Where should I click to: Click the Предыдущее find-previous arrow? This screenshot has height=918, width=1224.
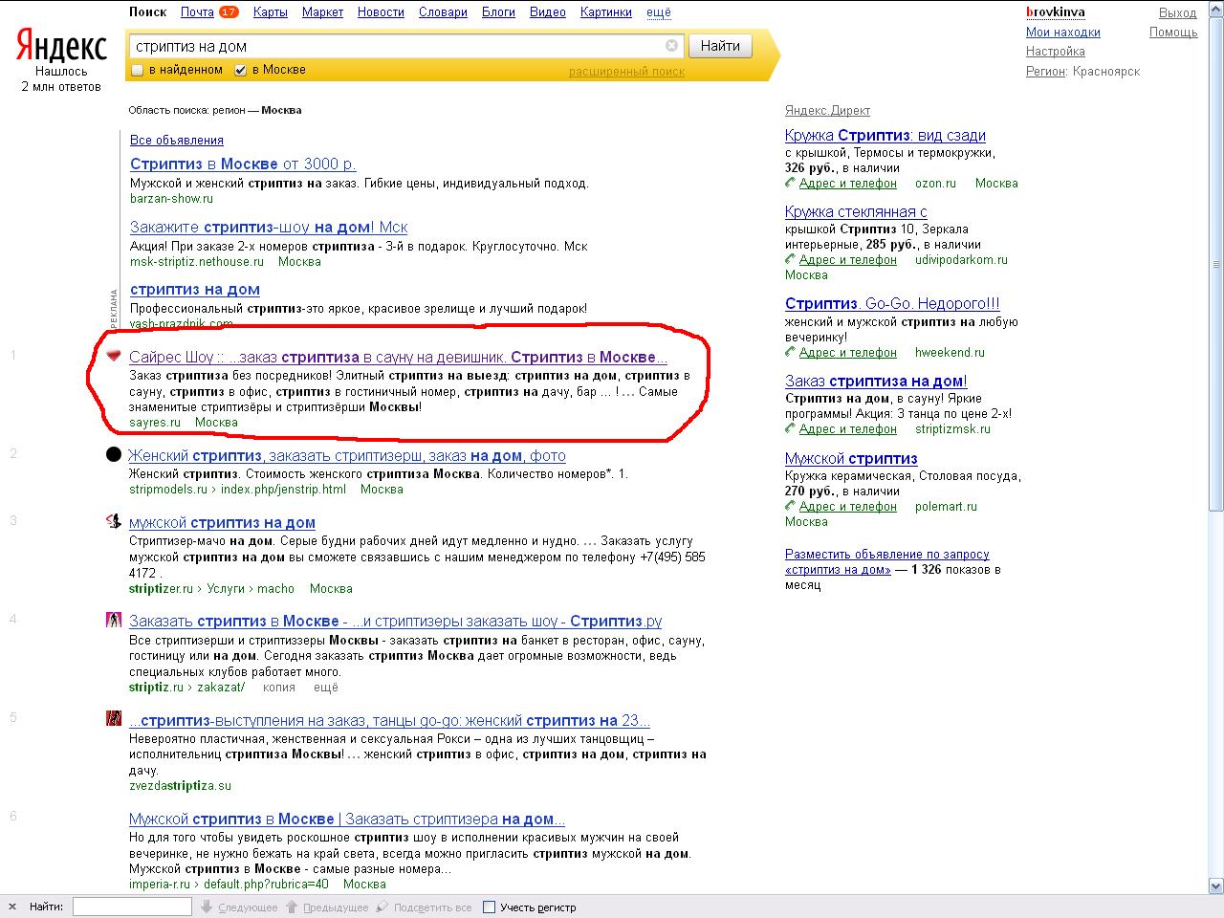tap(293, 907)
